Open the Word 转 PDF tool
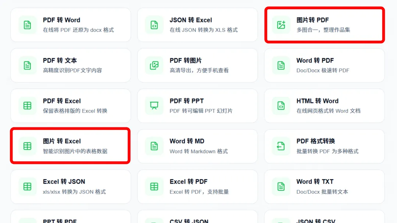Viewport: 397px width, 223px height. click(324, 65)
